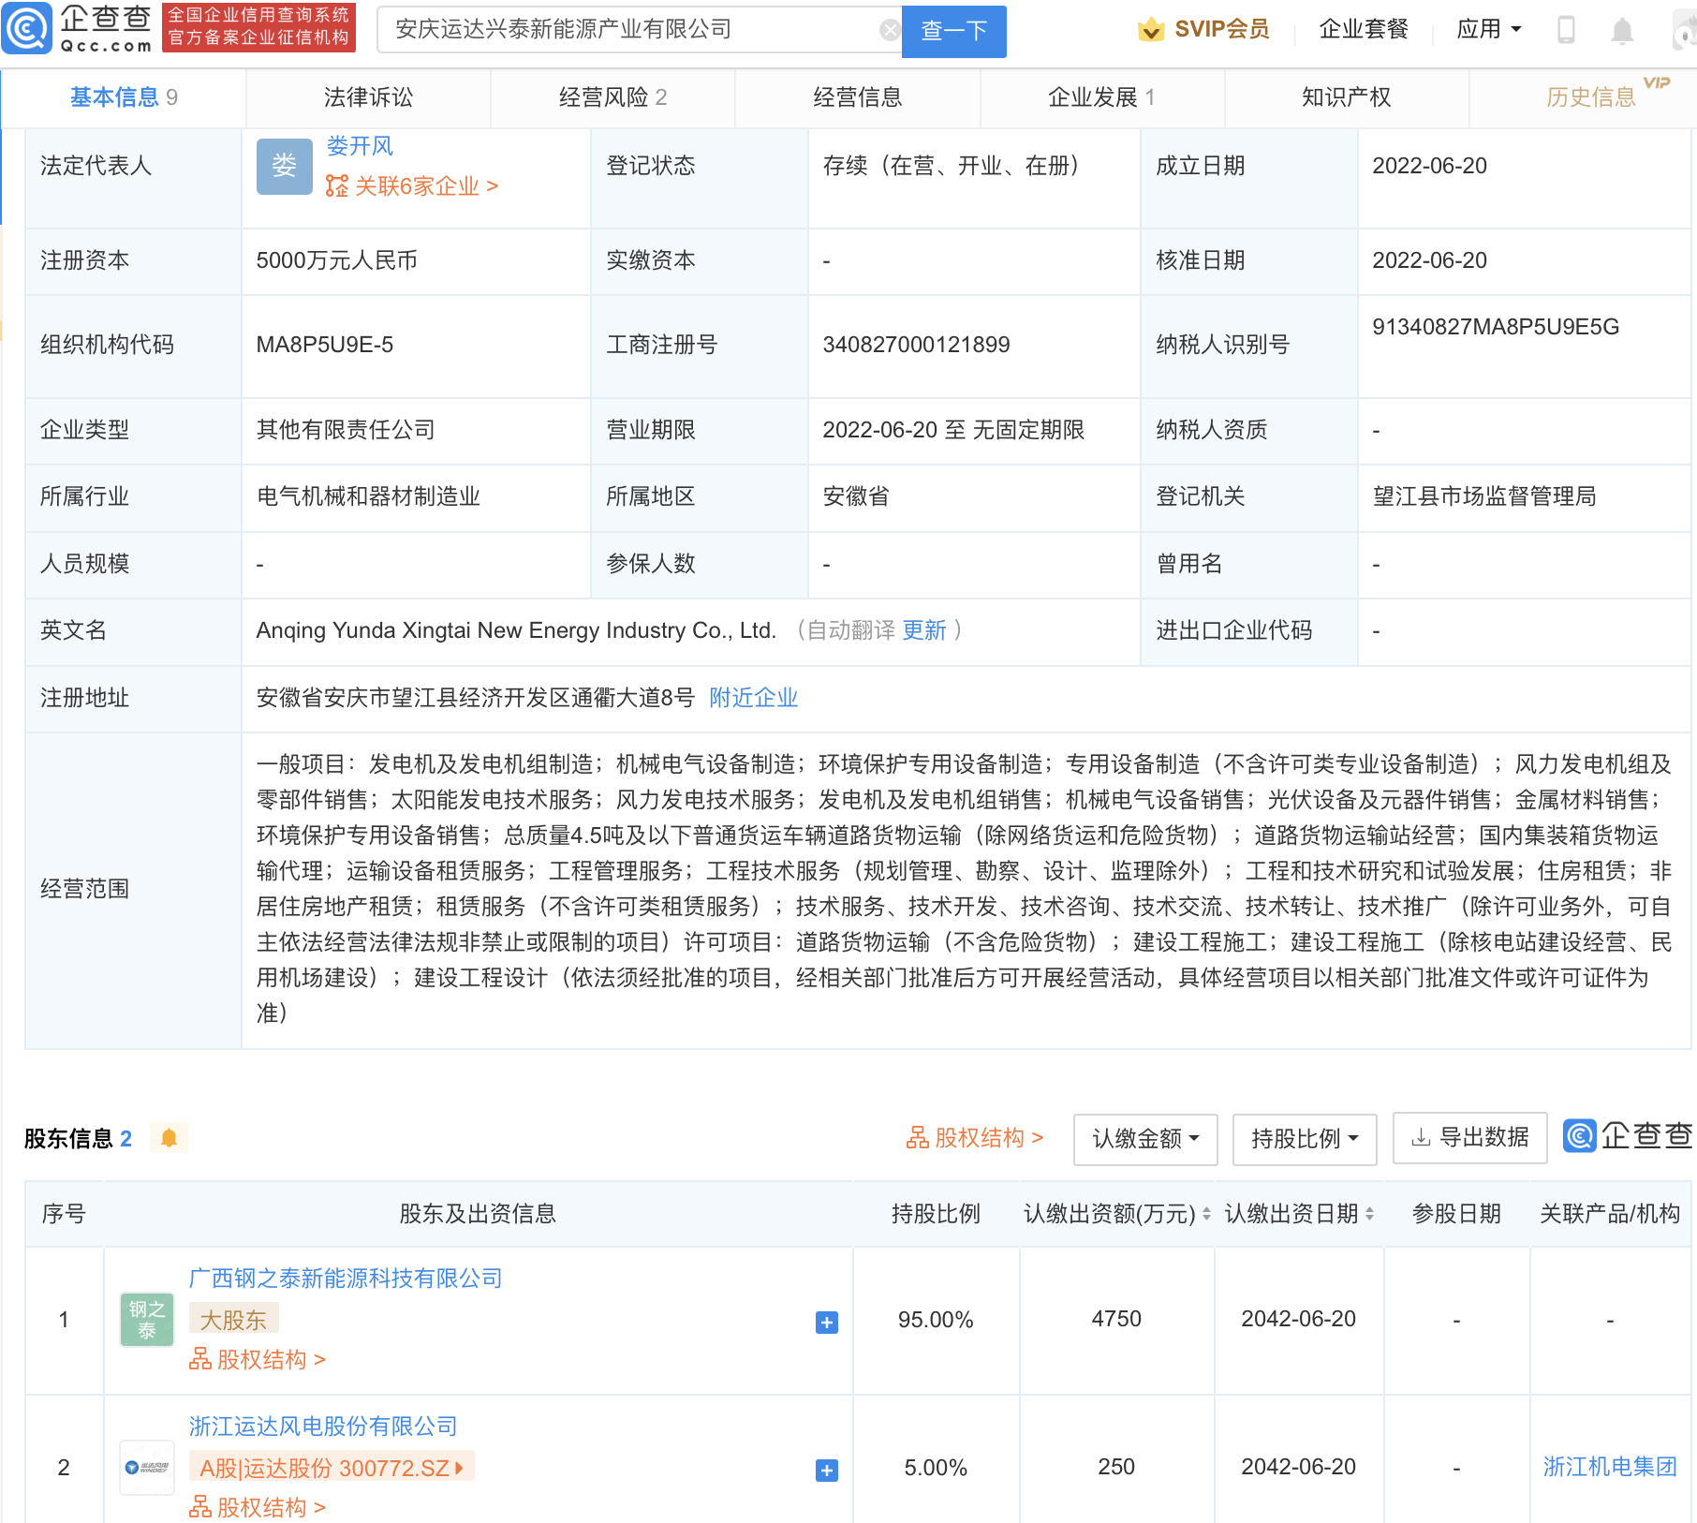Click the 望江县市场监督管理局 registration authority
Viewport: 1697px width, 1523px height.
(1484, 496)
